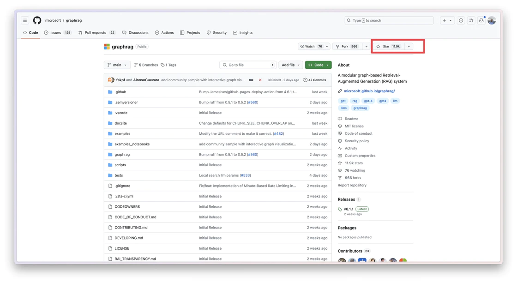Open the hamburger navigation menu
517x283 pixels.
tap(25, 20)
